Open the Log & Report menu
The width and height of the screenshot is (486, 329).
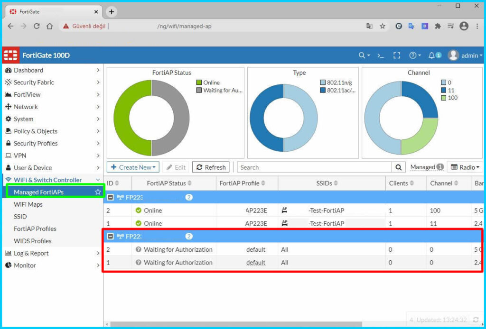tap(53, 253)
